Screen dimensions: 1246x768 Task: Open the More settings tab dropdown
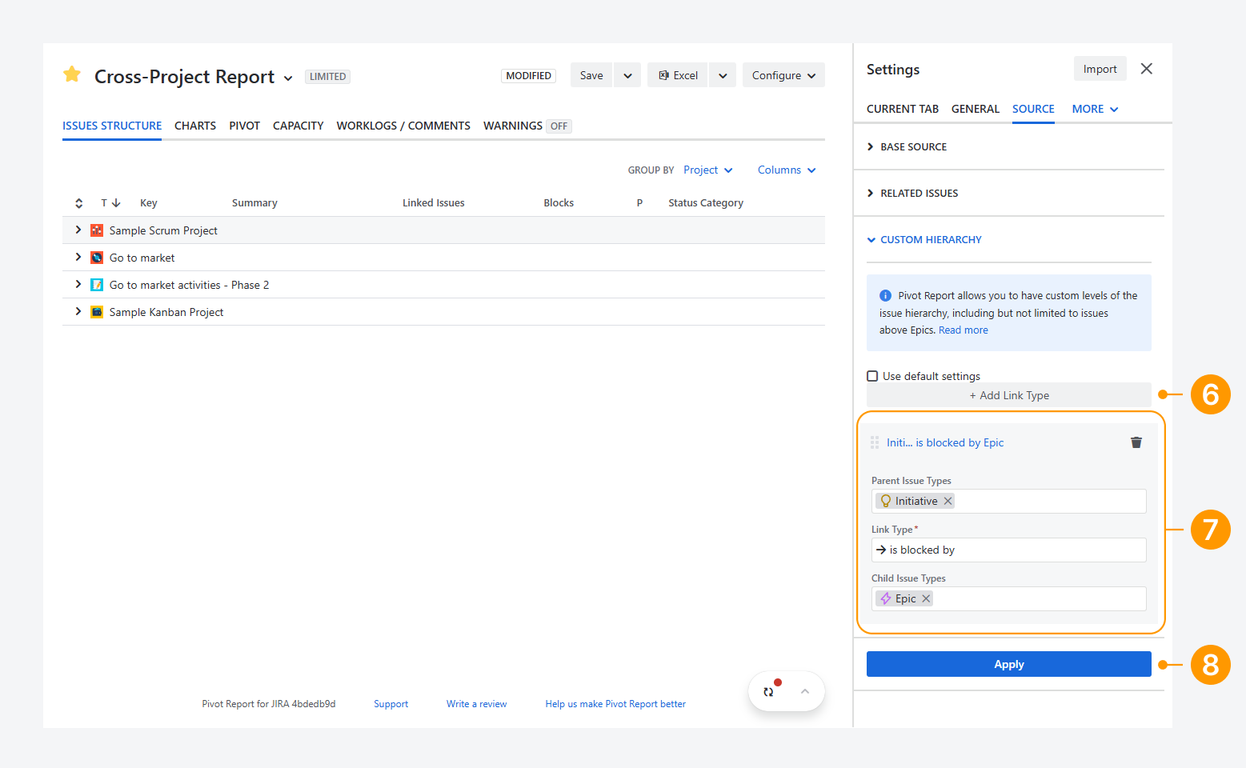[1095, 109]
